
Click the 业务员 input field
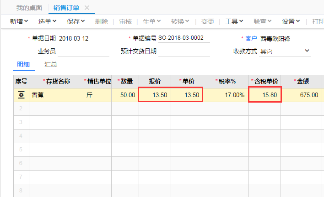click(x=83, y=51)
